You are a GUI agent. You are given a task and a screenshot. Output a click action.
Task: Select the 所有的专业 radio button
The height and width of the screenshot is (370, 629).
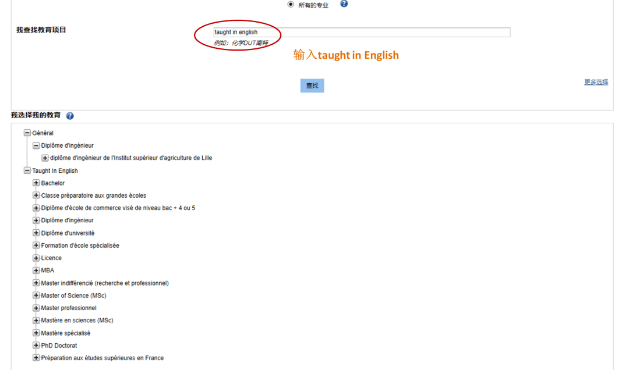[x=291, y=5]
